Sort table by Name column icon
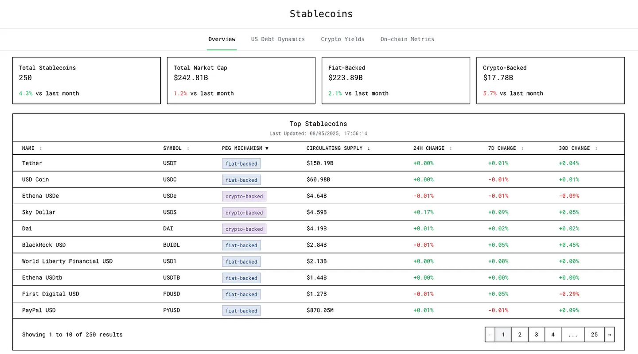 pyautogui.click(x=41, y=148)
